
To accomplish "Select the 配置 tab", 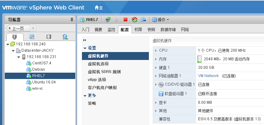I will point(125,30).
